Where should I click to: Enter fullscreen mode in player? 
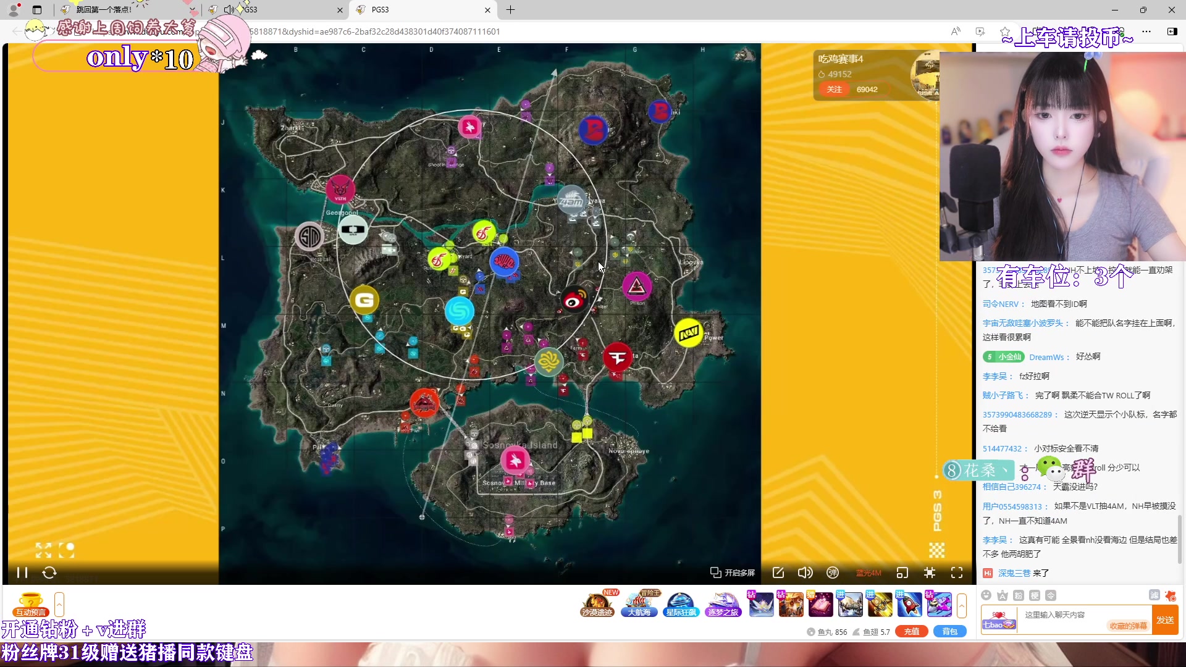(x=957, y=573)
